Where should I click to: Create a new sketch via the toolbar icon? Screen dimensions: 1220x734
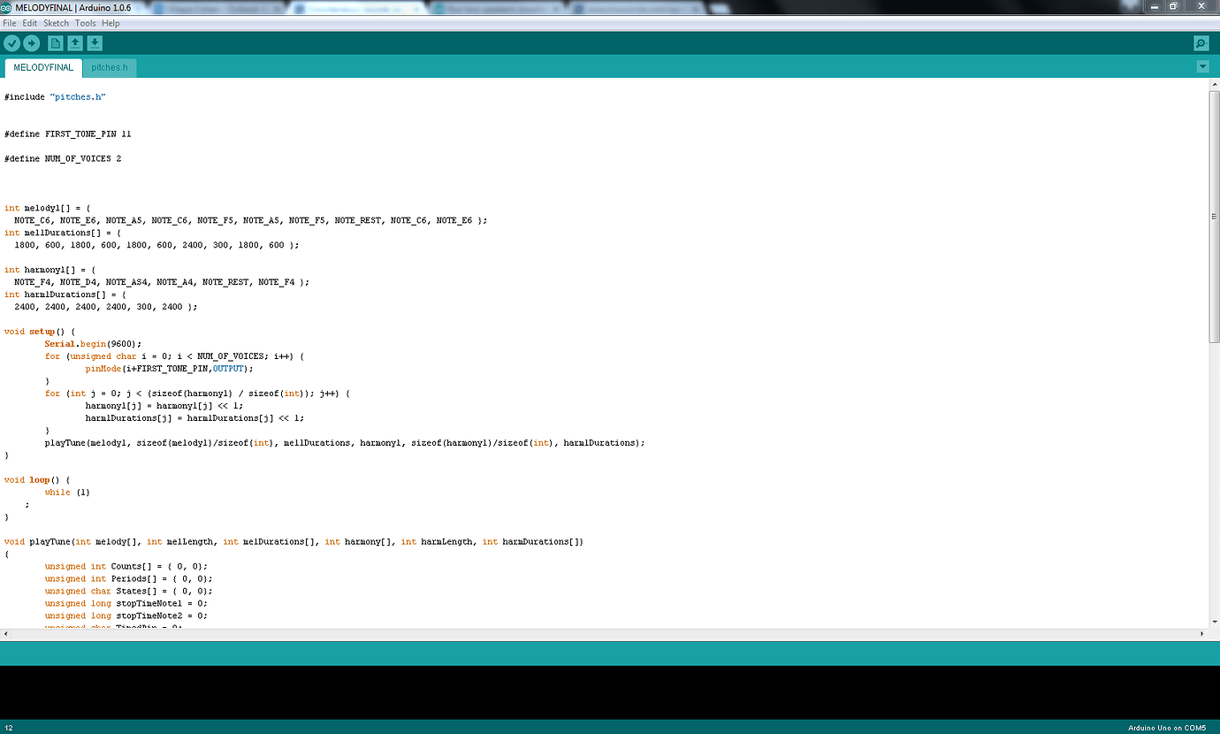click(54, 42)
